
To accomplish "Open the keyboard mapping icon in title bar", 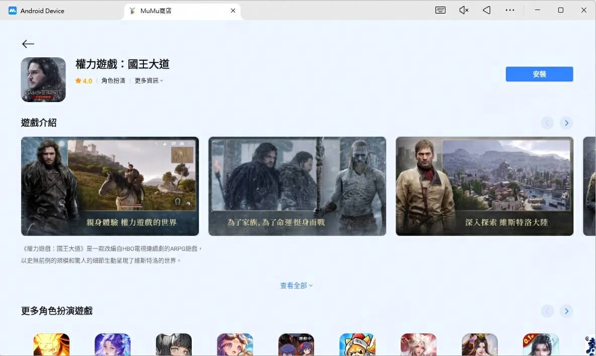I will 440,10.
